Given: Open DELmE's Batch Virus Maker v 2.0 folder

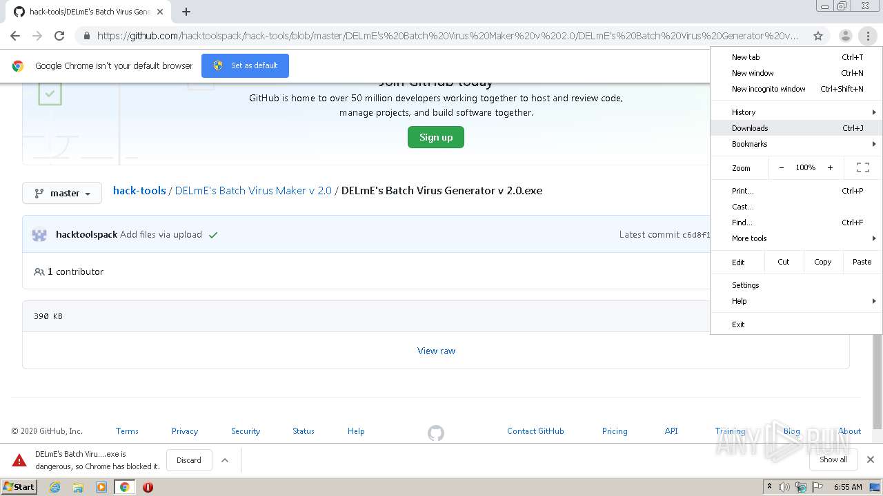Looking at the screenshot, I should [x=253, y=191].
